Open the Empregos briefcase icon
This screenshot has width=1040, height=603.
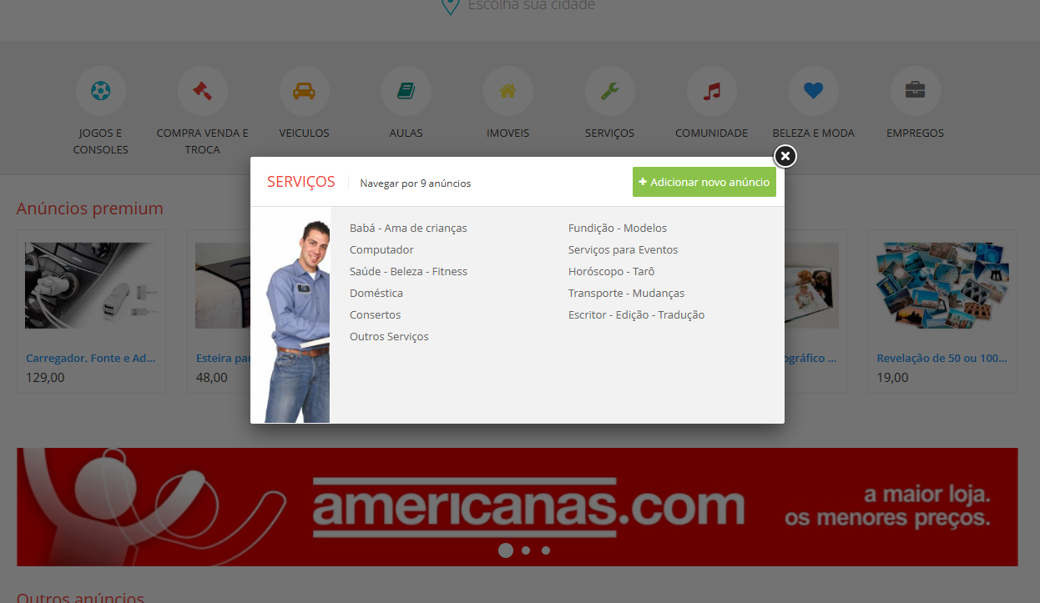click(916, 90)
